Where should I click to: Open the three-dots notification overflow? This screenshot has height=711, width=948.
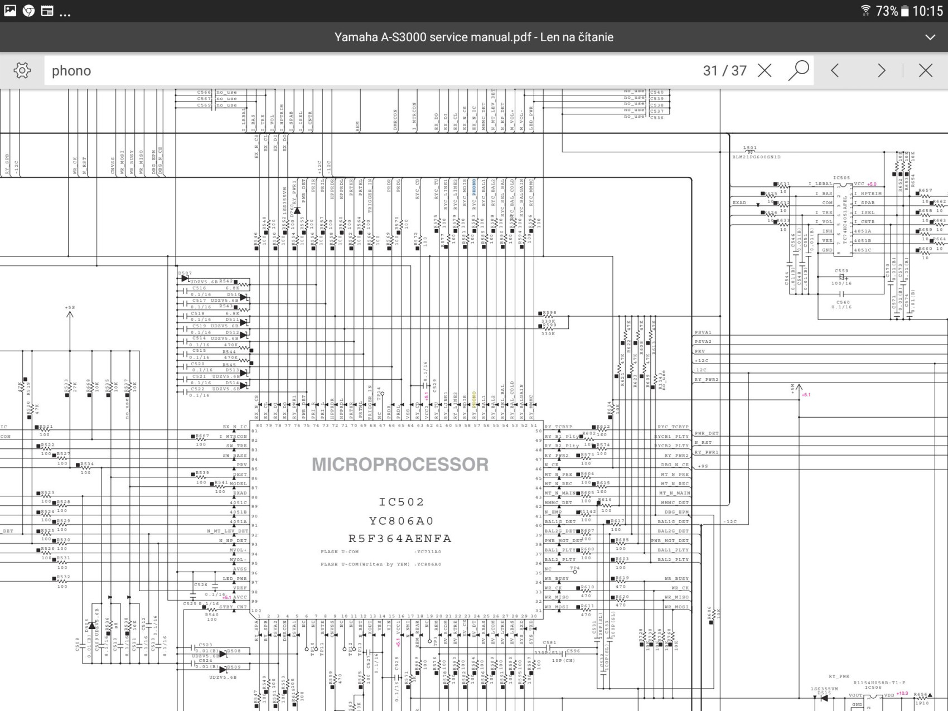click(65, 13)
